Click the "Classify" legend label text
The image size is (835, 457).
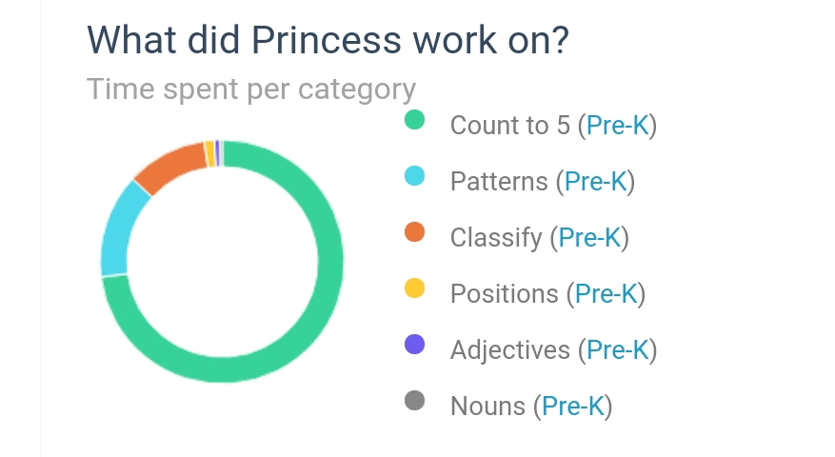coord(495,238)
